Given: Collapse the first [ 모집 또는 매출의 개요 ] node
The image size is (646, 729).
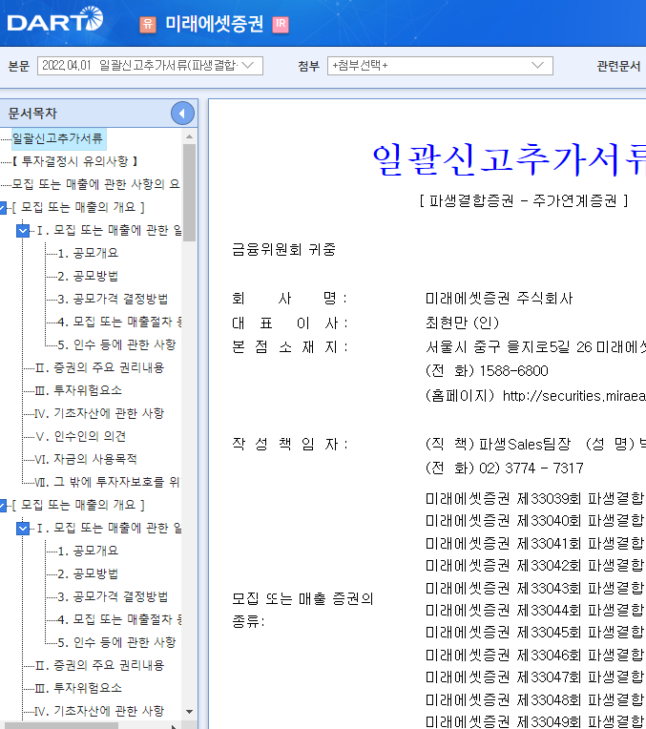Looking at the screenshot, I should [3, 207].
